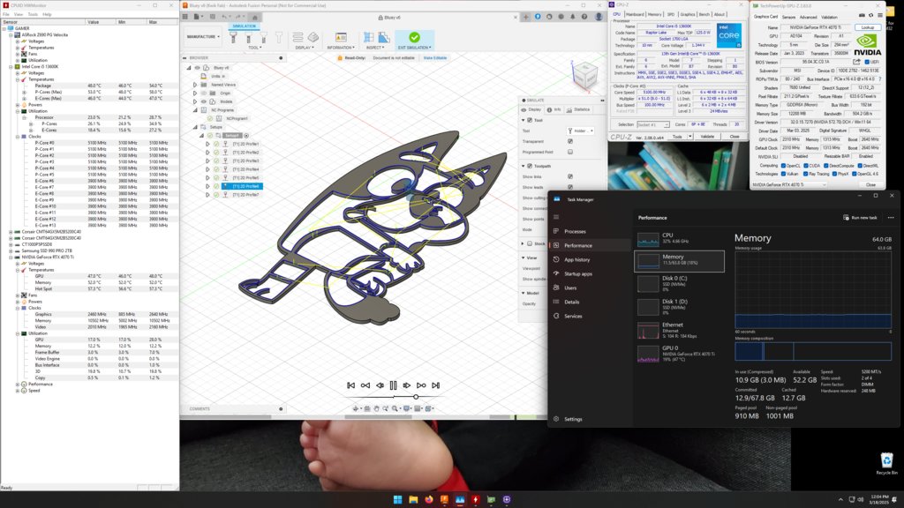Switch to Memory tab in CPU-Z

click(x=654, y=14)
